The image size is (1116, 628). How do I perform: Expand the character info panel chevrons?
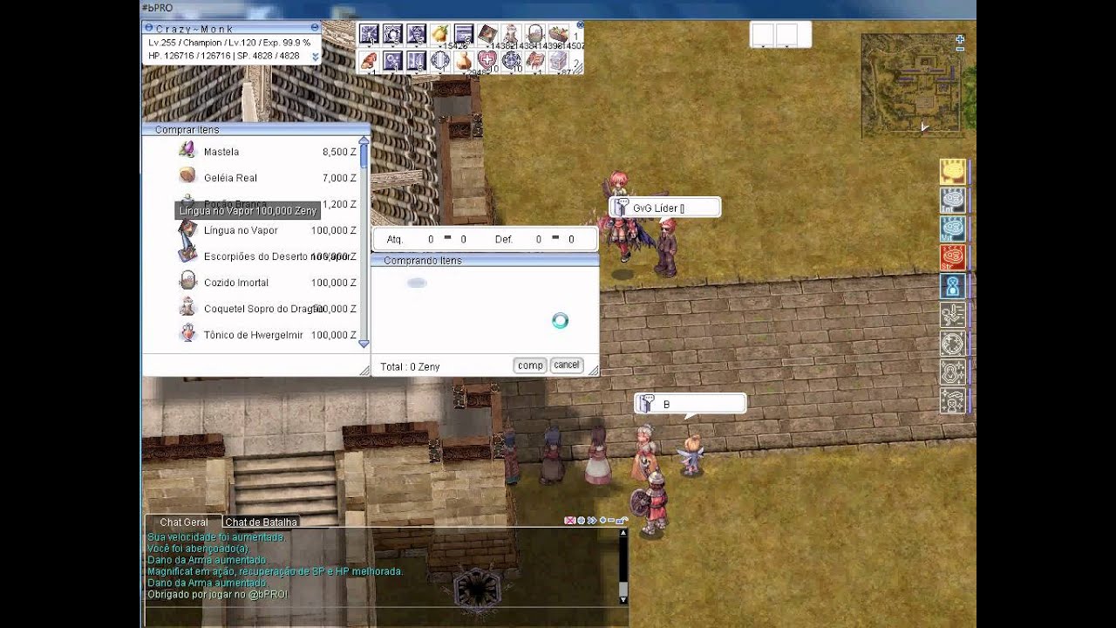tap(316, 57)
